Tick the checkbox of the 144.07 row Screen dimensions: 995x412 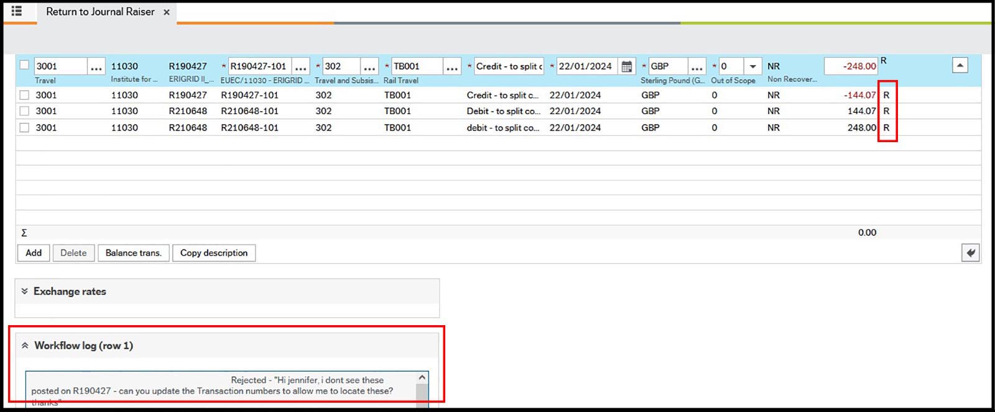coord(24,111)
